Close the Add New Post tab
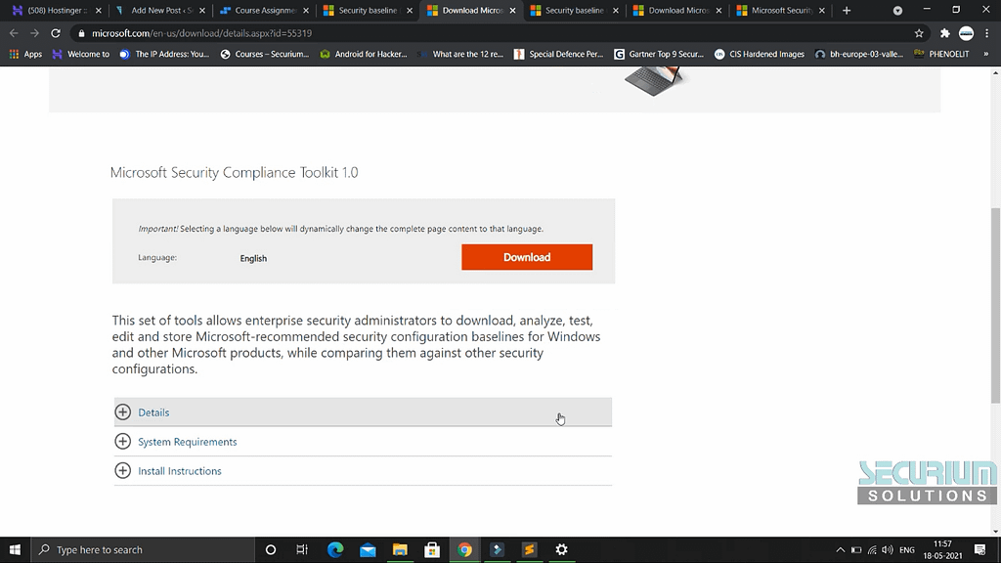1001x563 pixels. pos(202,10)
